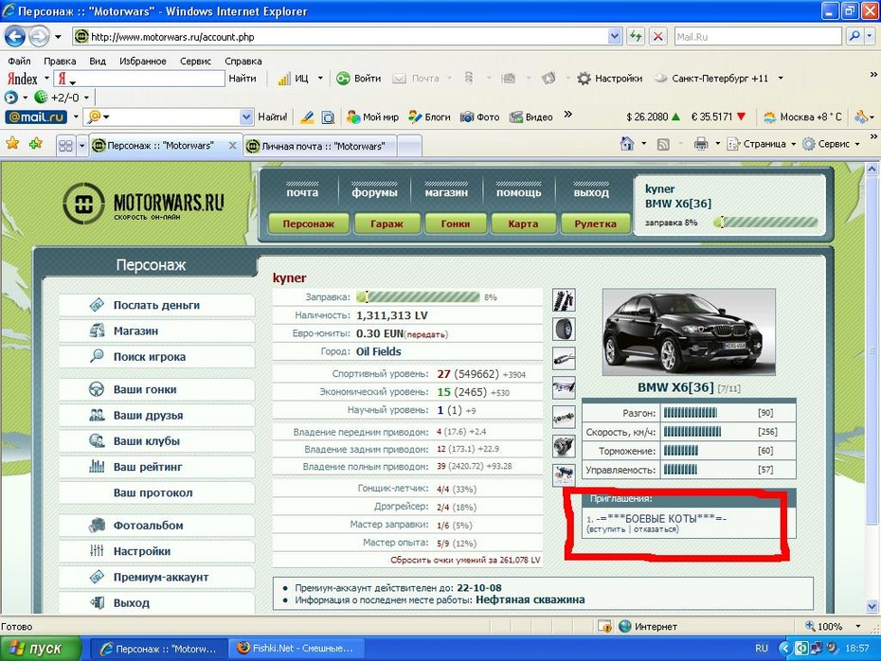Click Войти on the Yandex toolbar
Image resolution: width=881 pixels, height=661 pixels.
tap(359, 79)
